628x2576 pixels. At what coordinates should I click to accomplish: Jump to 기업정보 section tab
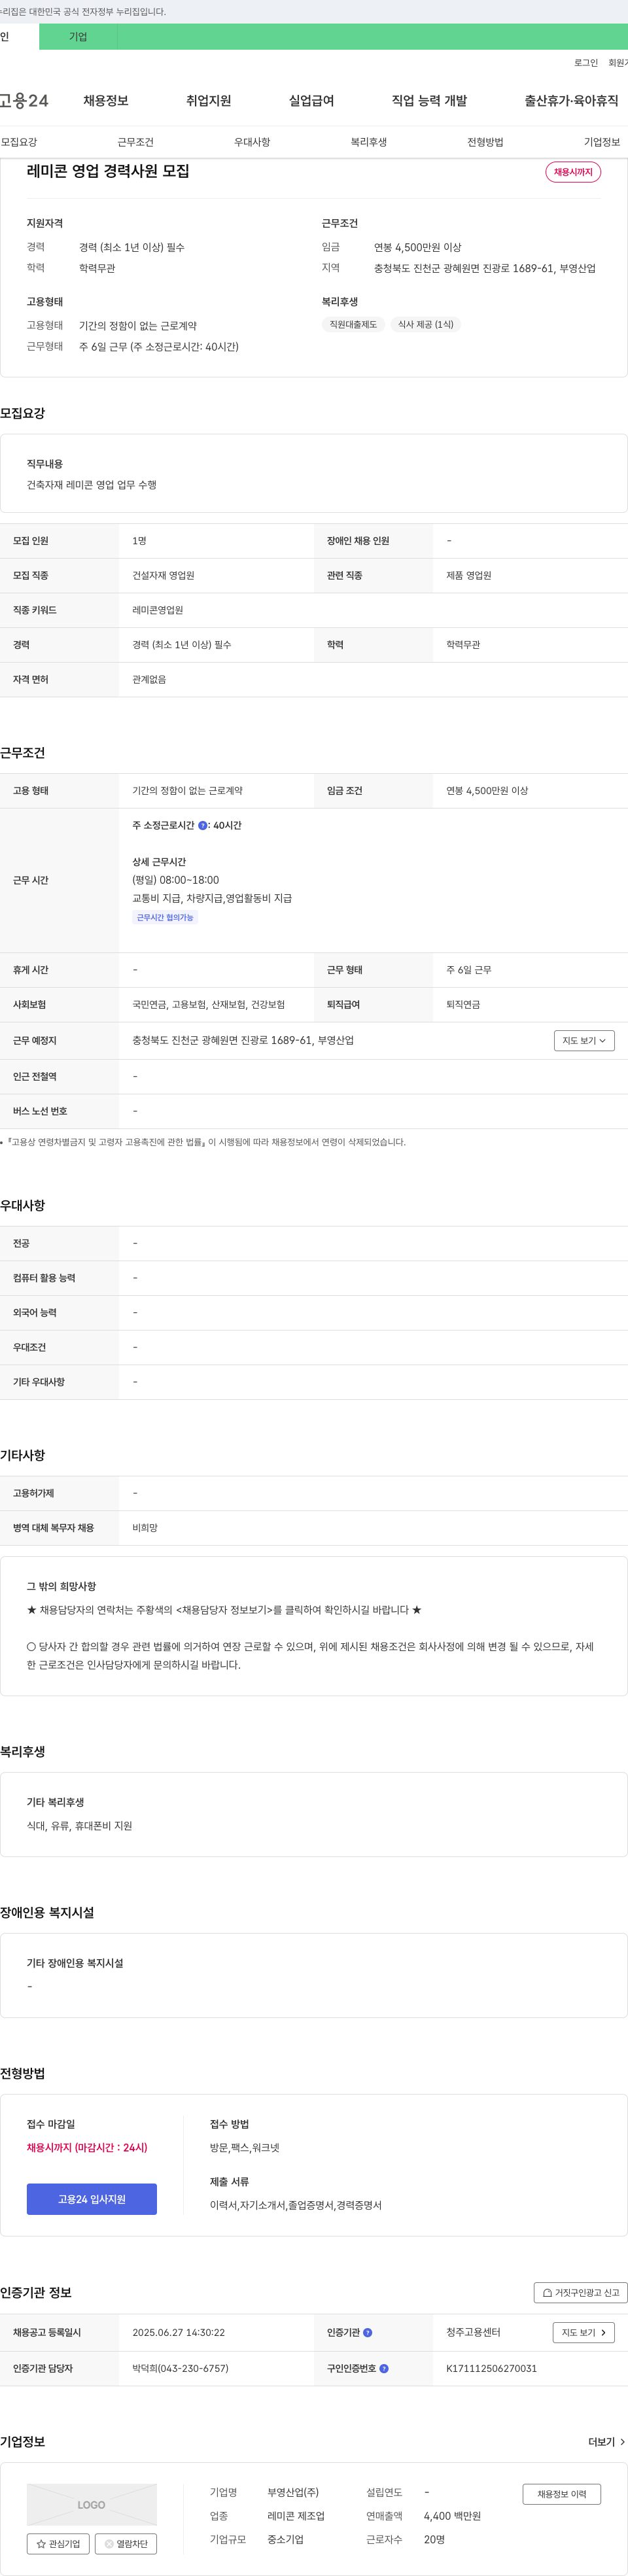pyautogui.click(x=602, y=142)
